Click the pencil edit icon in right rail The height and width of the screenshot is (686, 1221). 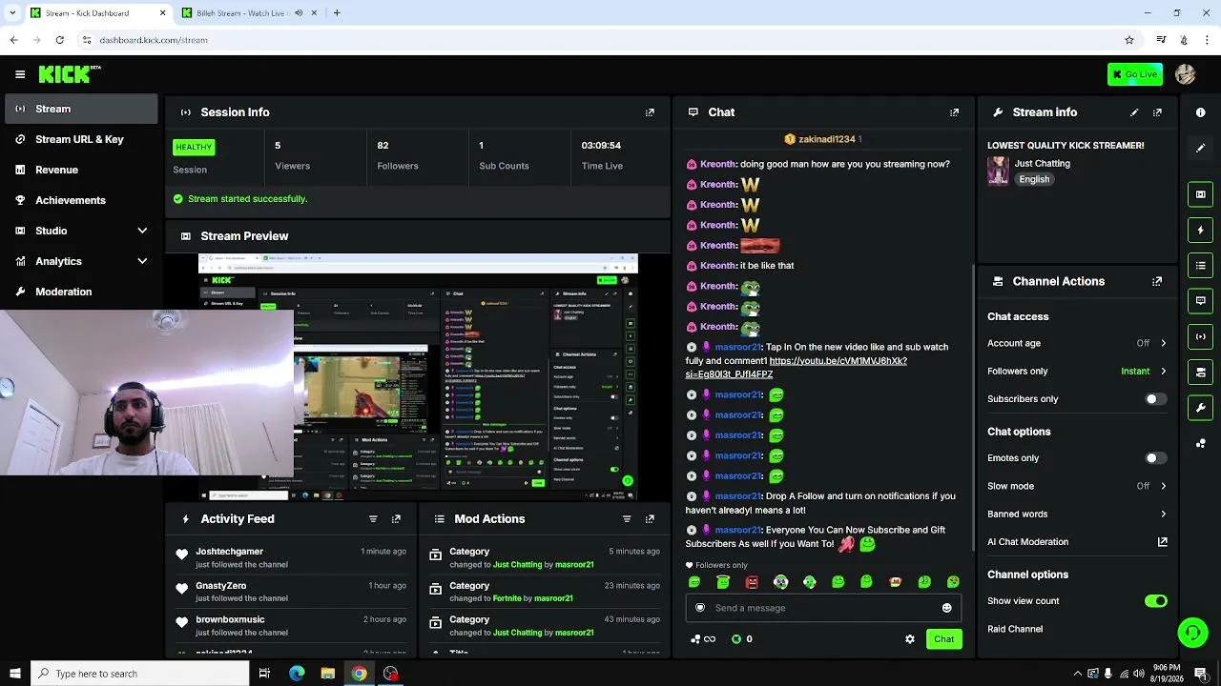(x=1200, y=148)
